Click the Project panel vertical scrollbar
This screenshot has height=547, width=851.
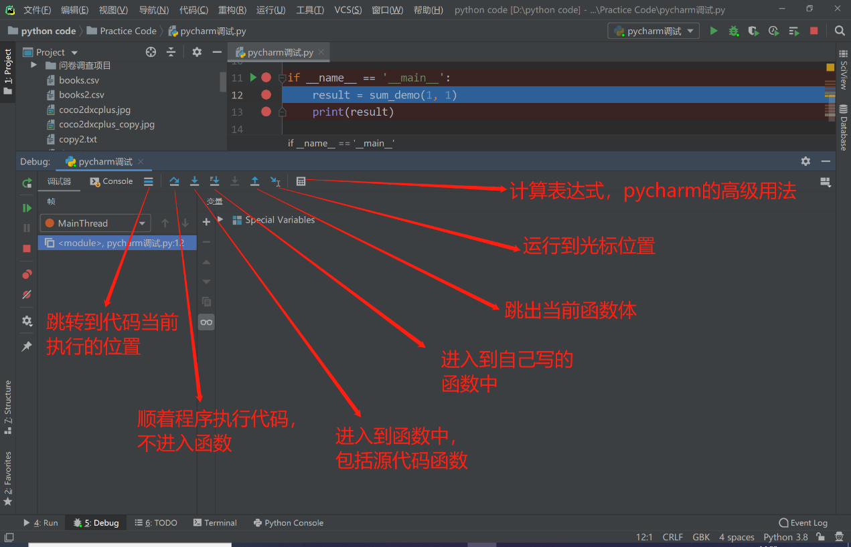tap(223, 82)
